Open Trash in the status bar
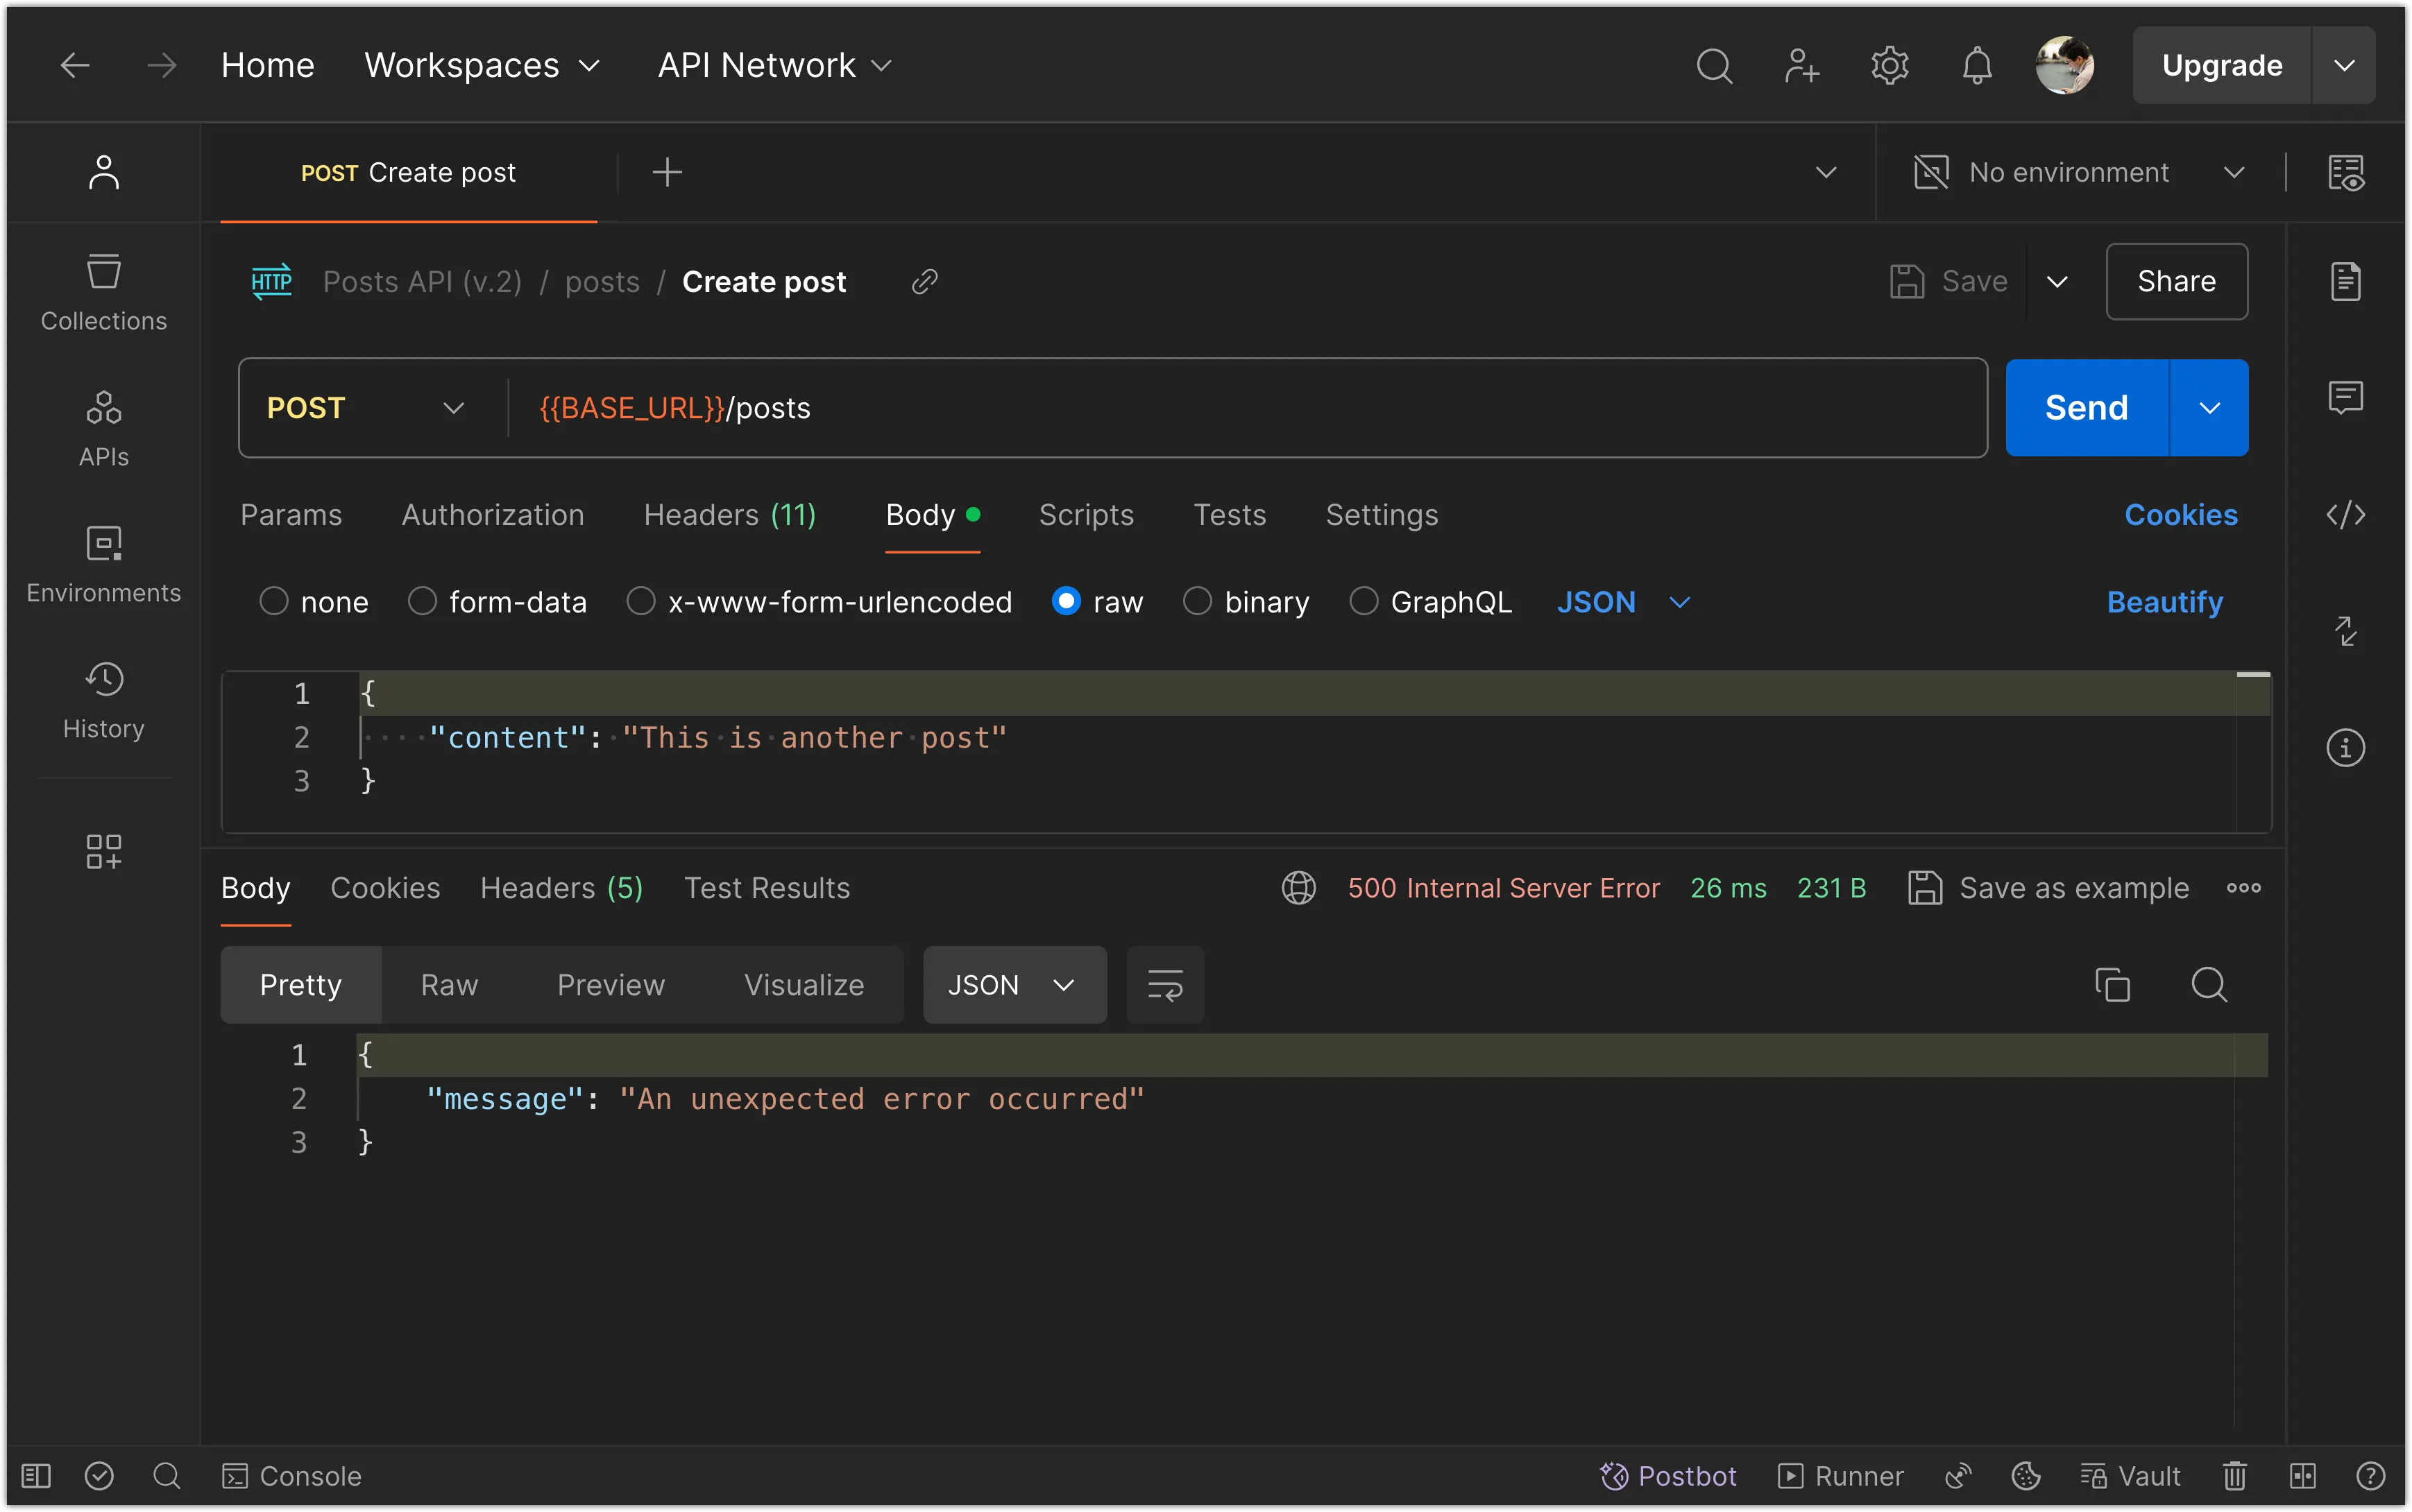Image resolution: width=2412 pixels, height=1512 pixels. pyautogui.click(x=2235, y=1476)
